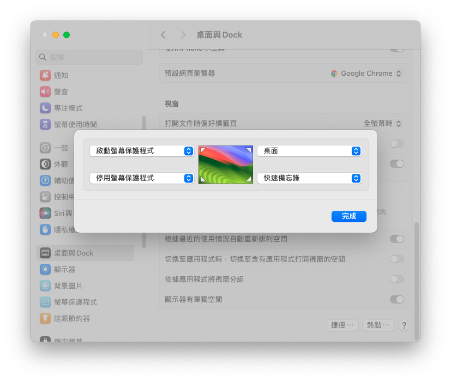Select 聲音 label in sidebar
The height and width of the screenshot is (382, 451).
click(61, 92)
